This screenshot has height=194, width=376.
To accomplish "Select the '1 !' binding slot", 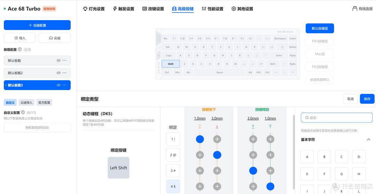I will tap(173, 139).
